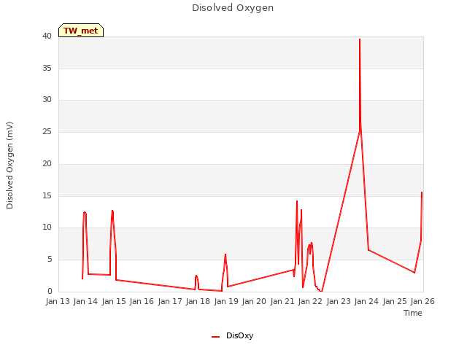Screen dimensions: 467x350
Task: Click the Jan 20 x-axis tick label
Action: click(254, 301)
